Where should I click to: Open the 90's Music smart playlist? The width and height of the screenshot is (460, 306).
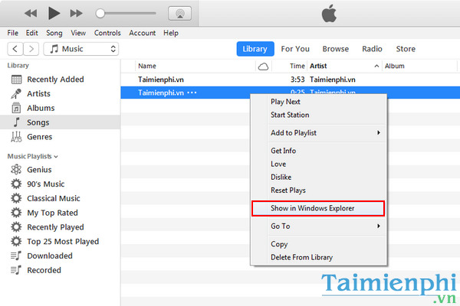(x=60, y=184)
